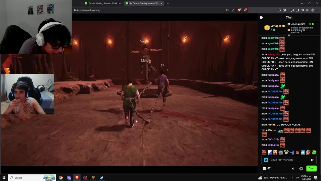The image size is (321, 181).
Task: Open the tab search icon in toolbar
Action: pos(284,10)
